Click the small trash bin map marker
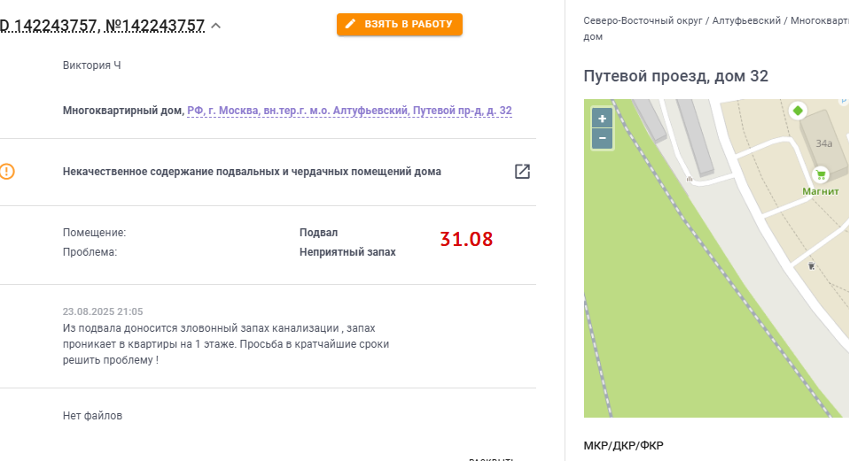Image resolution: width=849 pixels, height=461 pixels. [811, 265]
